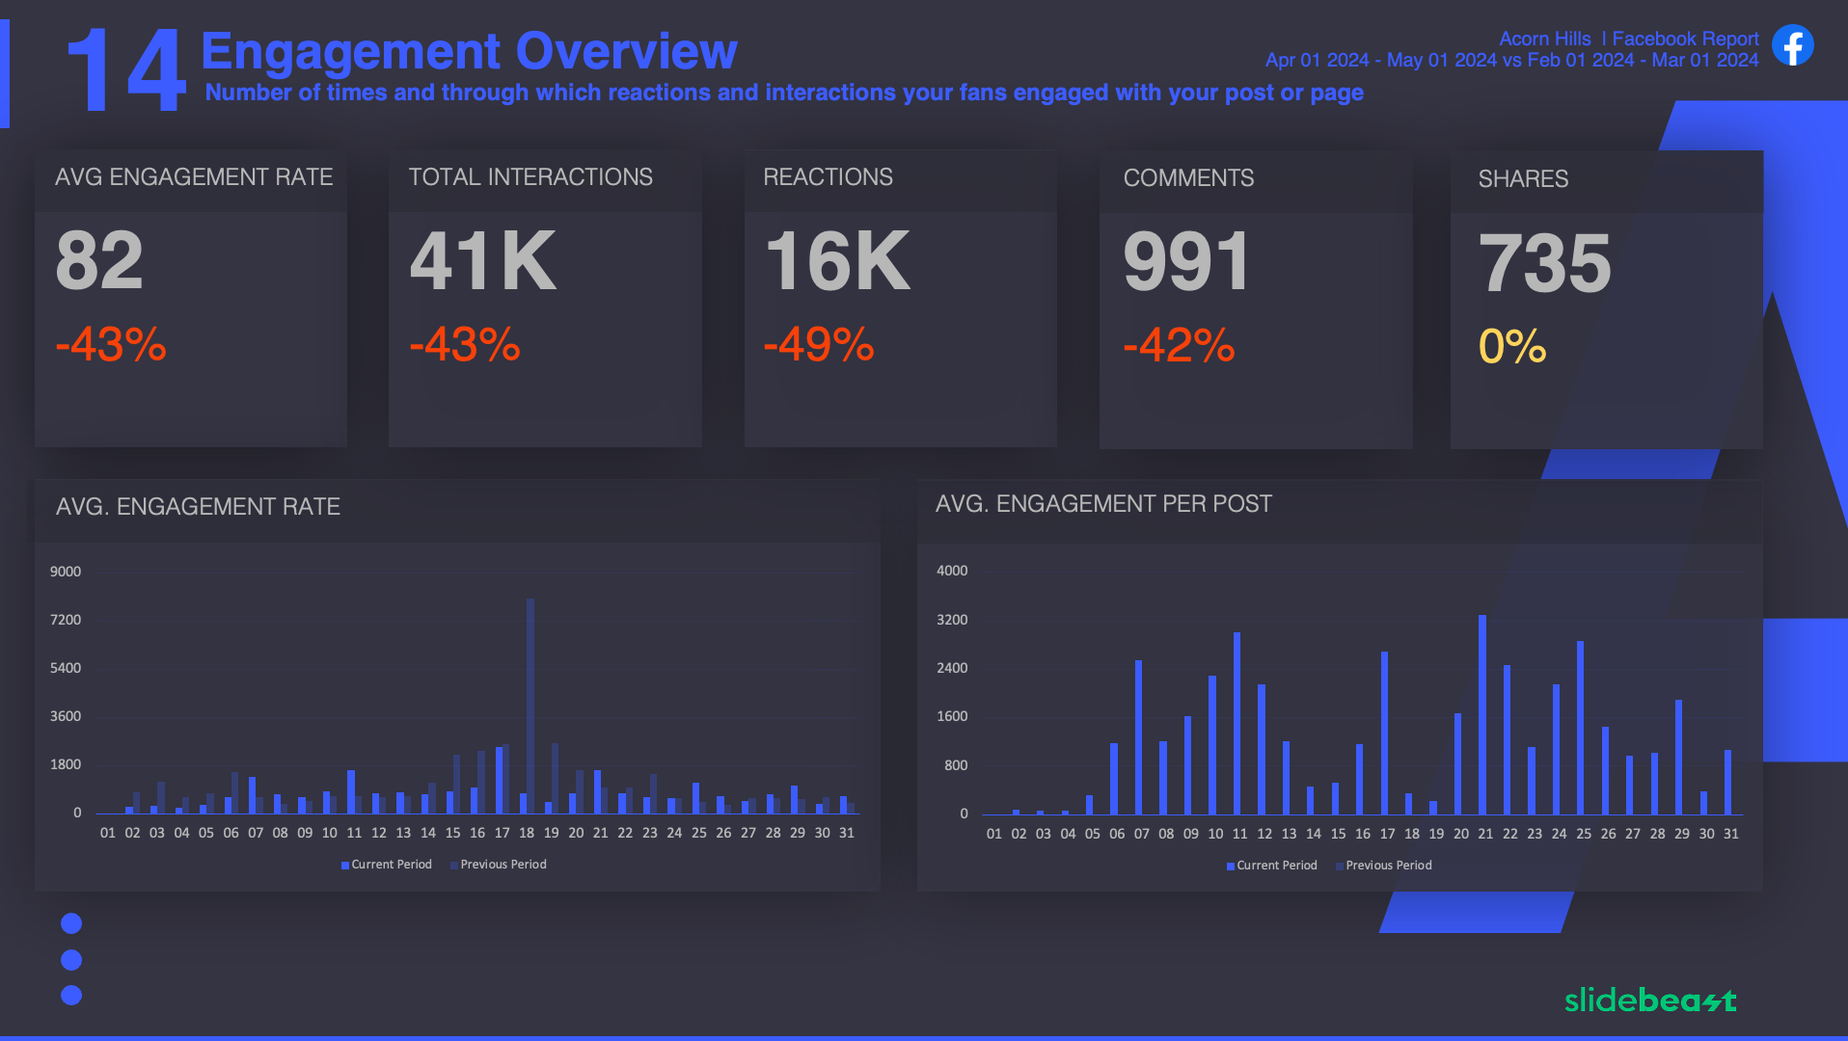Click the AVG. ENGAGEMENT PER POST chart title
Screen dimensions: 1848x1041
[1103, 504]
